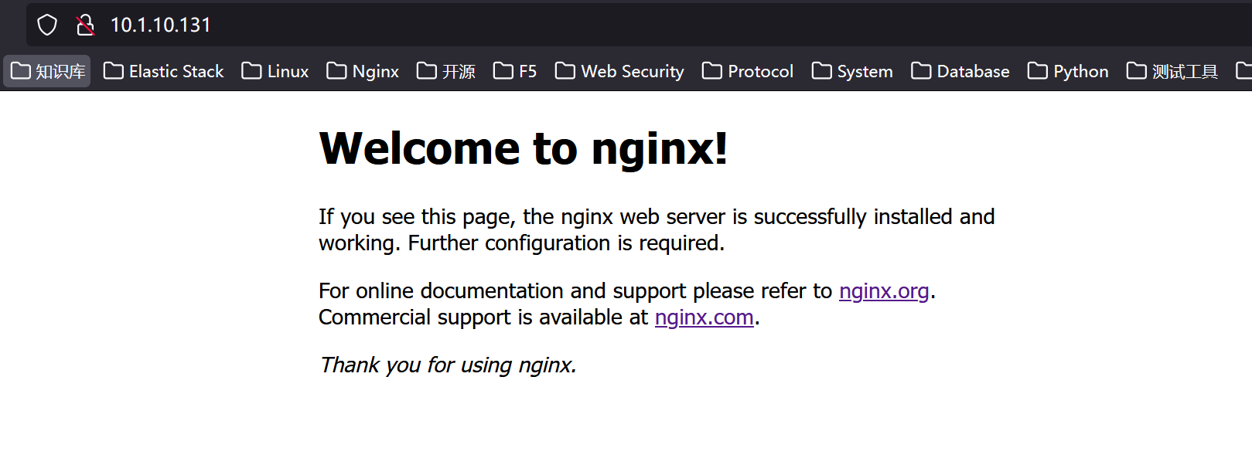
Task: Follow the nginx.org documentation link
Action: point(884,291)
